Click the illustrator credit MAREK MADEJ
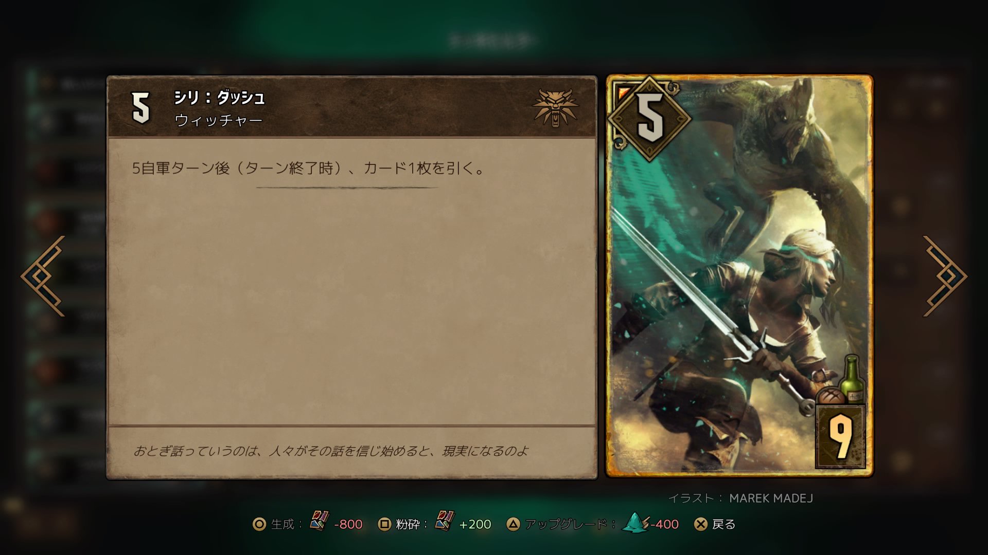Viewport: 988px width, 555px height. 771,498
